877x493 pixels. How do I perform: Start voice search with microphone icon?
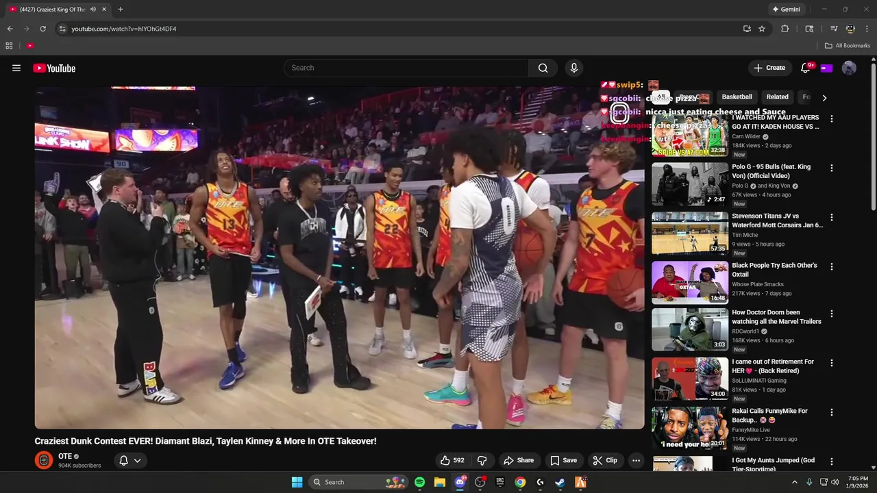pos(574,68)
